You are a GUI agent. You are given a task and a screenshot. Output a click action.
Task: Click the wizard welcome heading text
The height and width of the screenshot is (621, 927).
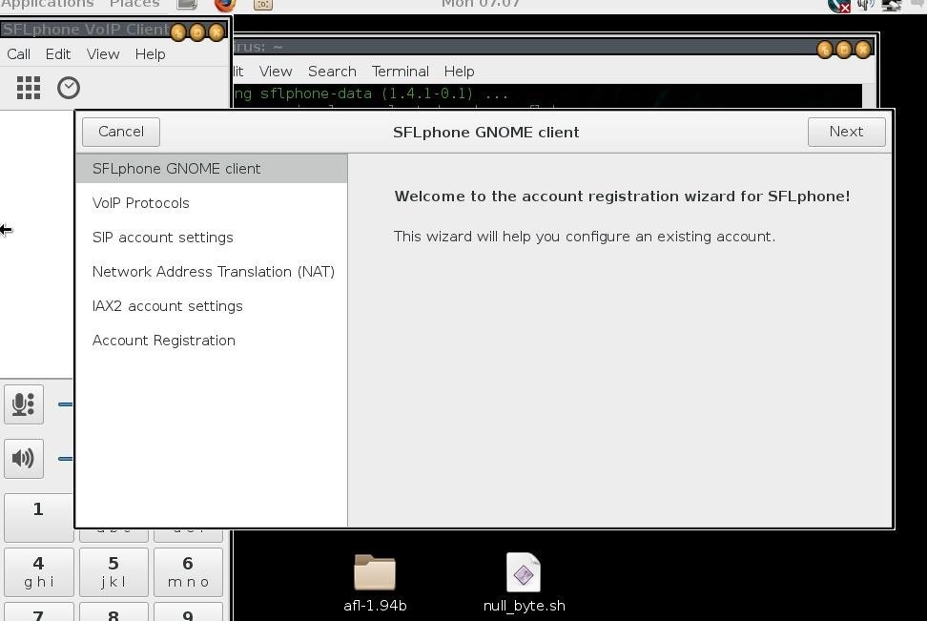click(x=622, y=197)
